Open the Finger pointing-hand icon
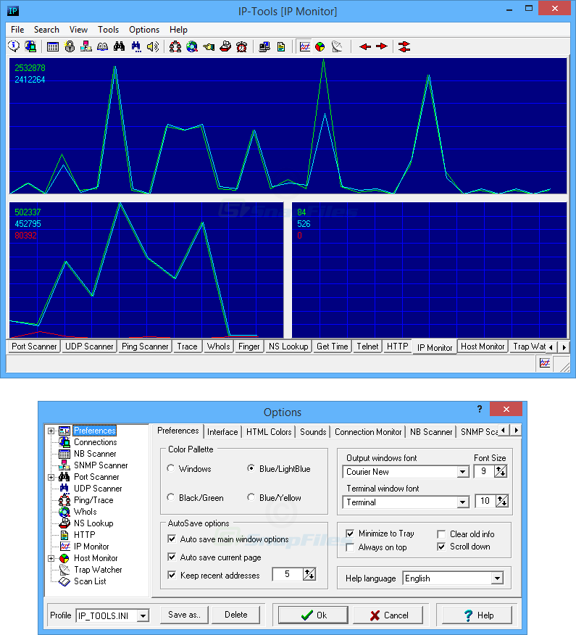576x635 pixels. (209, 46)
